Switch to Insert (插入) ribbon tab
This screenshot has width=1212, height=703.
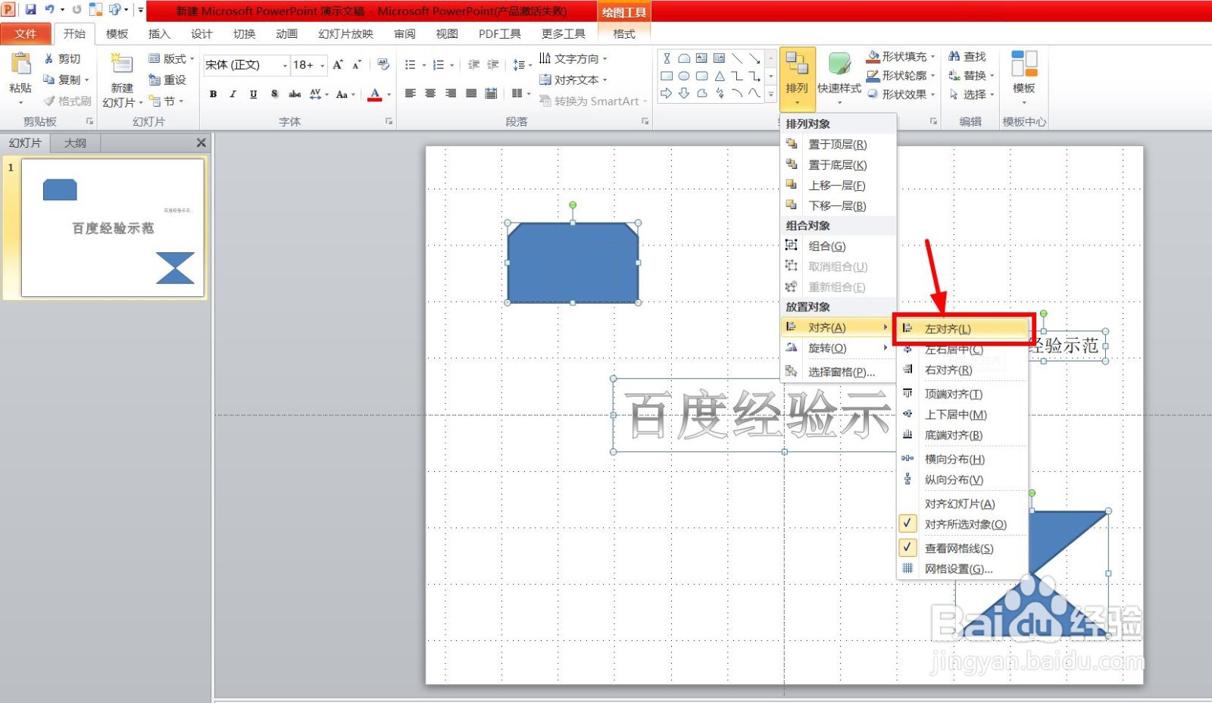tap(159, 34)
